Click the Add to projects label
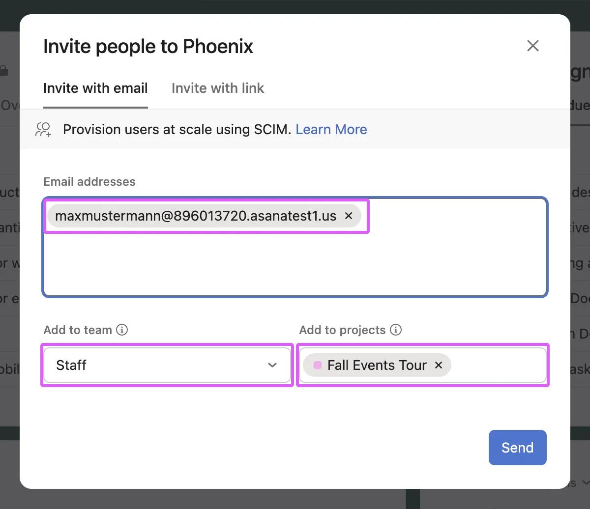This screenshot has width=590, height=509. [x=342, y=330]
